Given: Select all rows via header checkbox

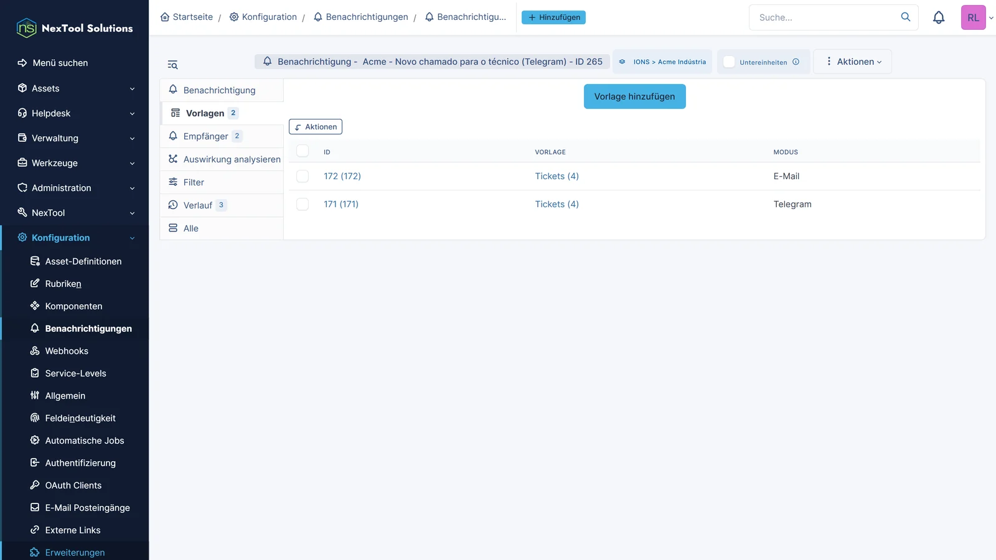Looking at the screenshot, I should [x=303, y=151].
